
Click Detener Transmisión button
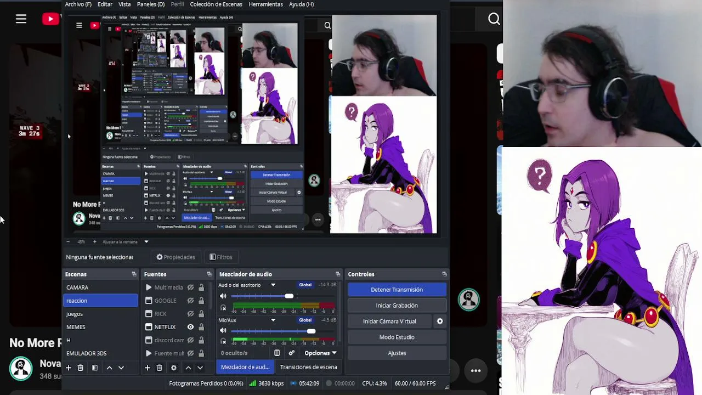click(397, 290)
